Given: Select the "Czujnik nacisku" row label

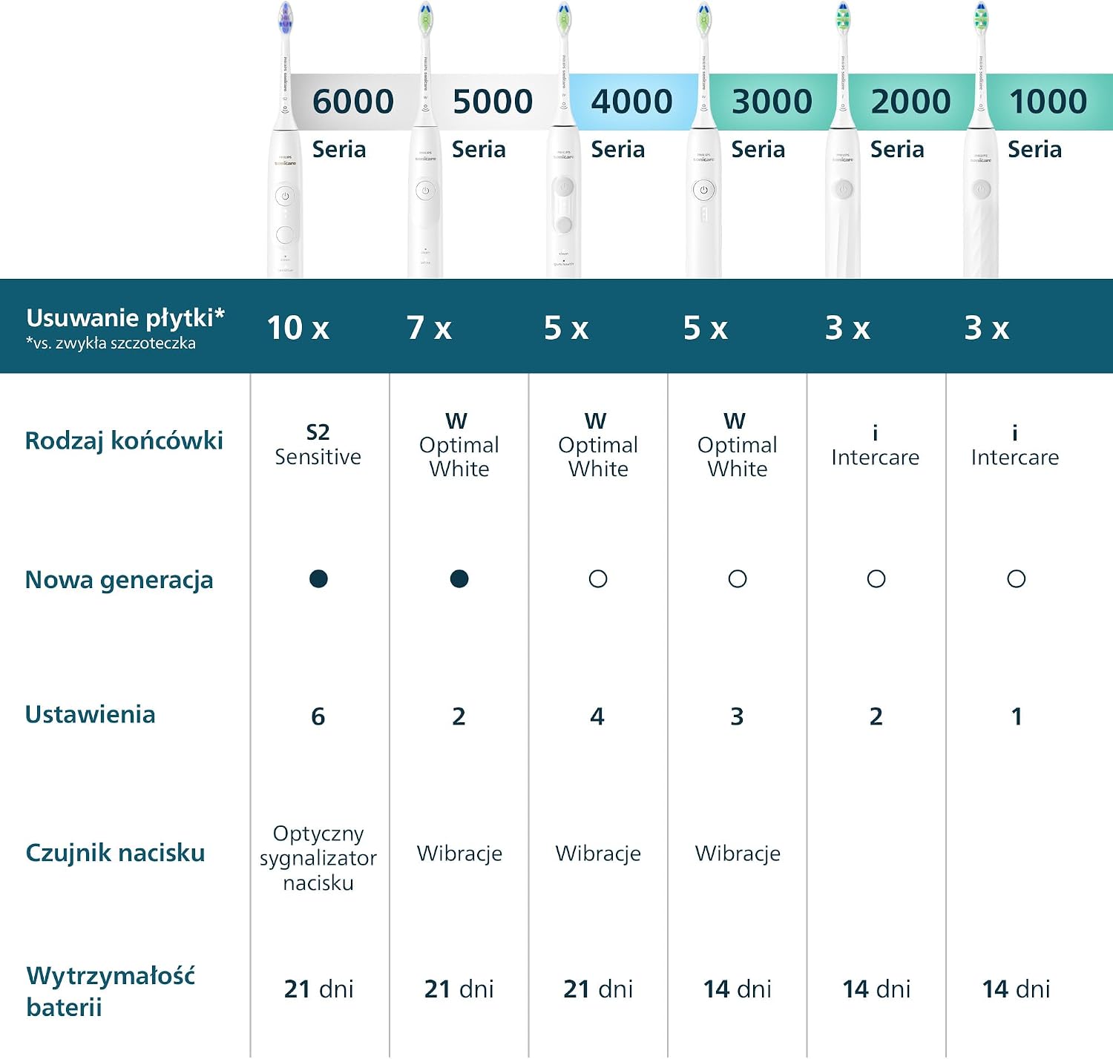Looking at the screenshot, I should 115,853.
